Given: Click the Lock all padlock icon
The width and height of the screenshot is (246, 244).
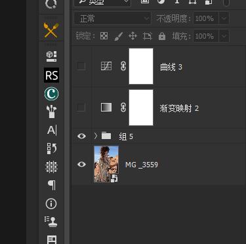Looking at the screenshot, I should tap(162, 36).
